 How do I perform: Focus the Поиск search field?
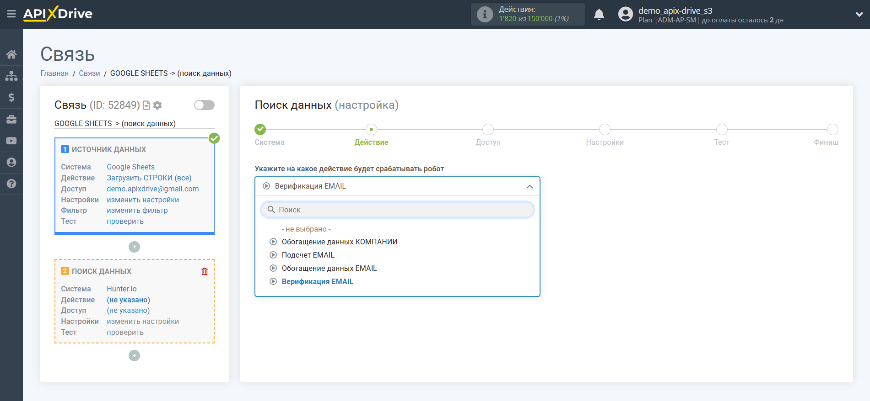click(x=397, y=210)
